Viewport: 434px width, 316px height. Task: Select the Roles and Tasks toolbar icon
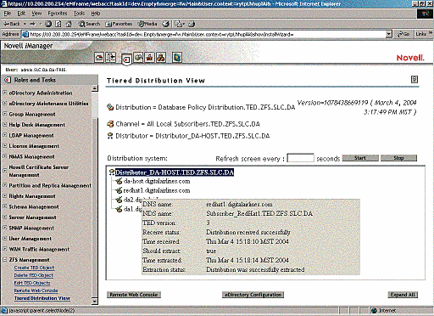(x=126, y=59)
